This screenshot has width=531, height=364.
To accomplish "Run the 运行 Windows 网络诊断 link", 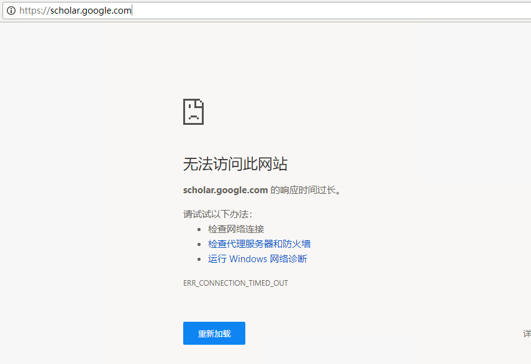I will (x=257, y=258).
